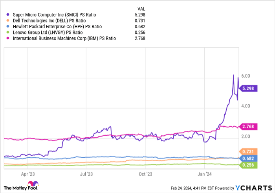Image resolution: width=275 pixels, height=193 pixels.
Task: Click the 4.00 y-axis label
Action: tap(246, 106)
